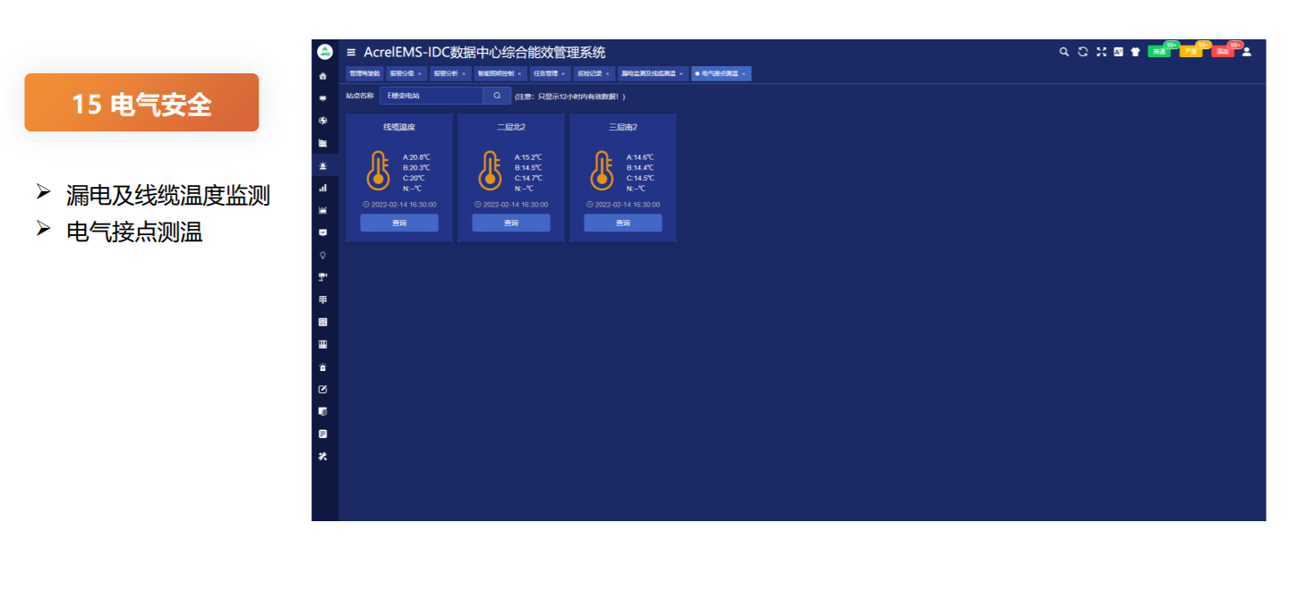This screenshot has height=590, width=1298.
Task: Click the B:14.5℃ reading
Action: tap(528, 167)
